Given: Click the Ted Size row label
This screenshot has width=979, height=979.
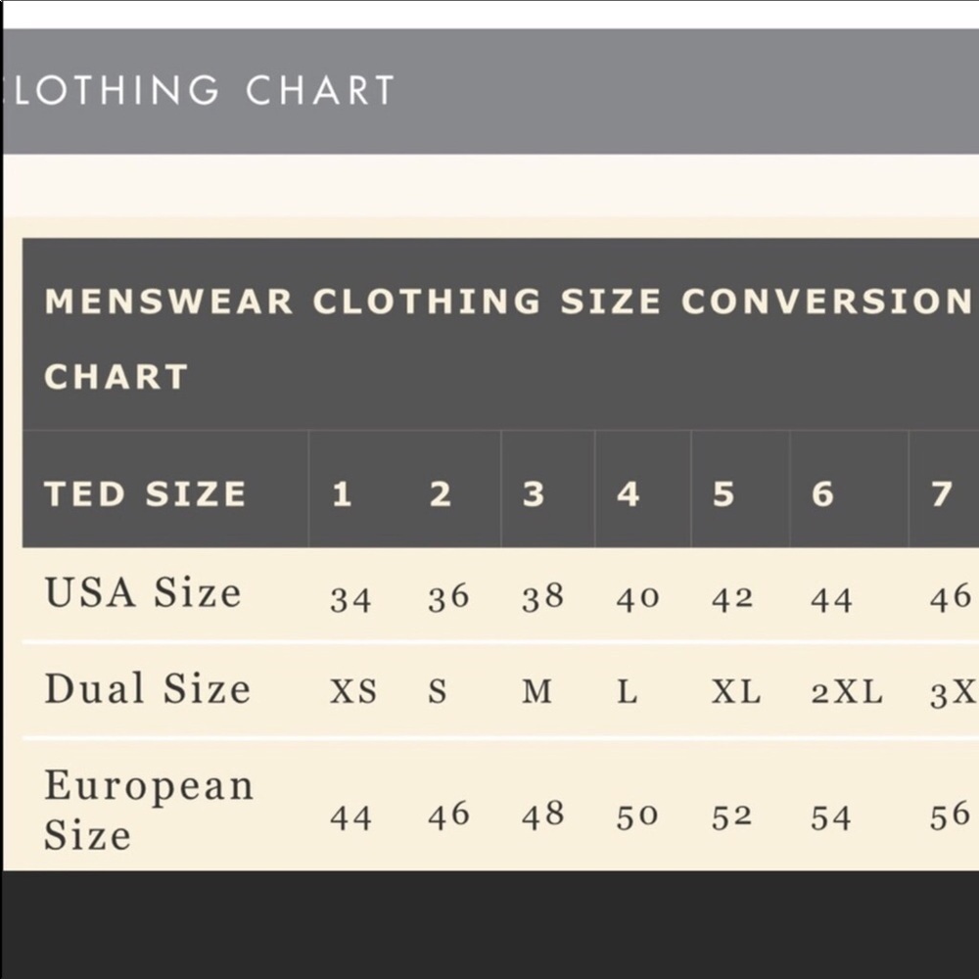Looking at the screenshot, I should [x=145, y=493].
